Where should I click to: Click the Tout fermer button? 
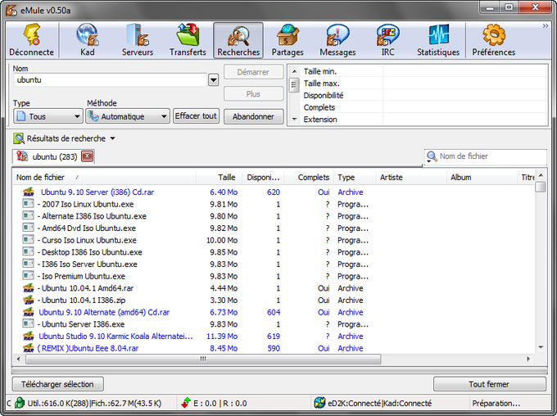click(x=489, y=384)
